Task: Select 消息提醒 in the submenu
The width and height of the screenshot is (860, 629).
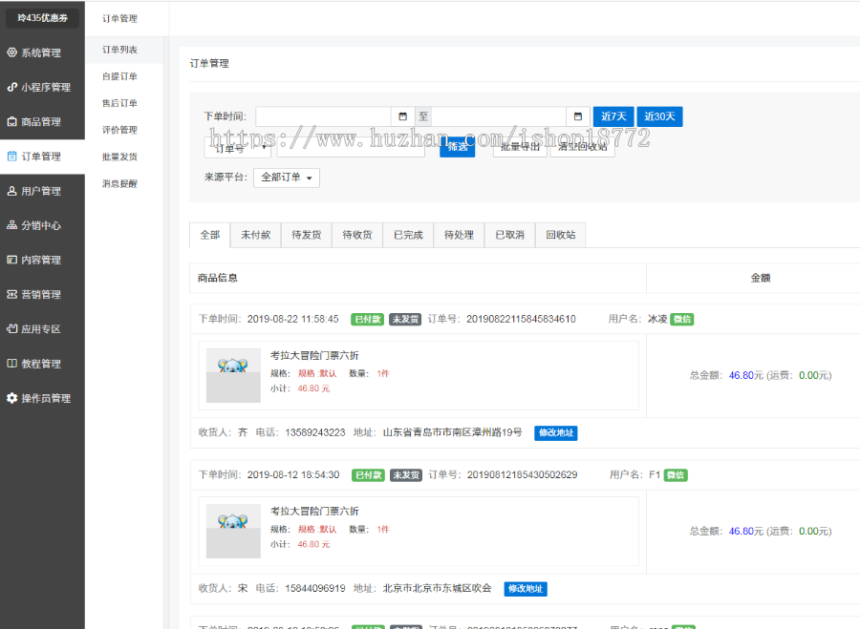Action: coord(118,183)
